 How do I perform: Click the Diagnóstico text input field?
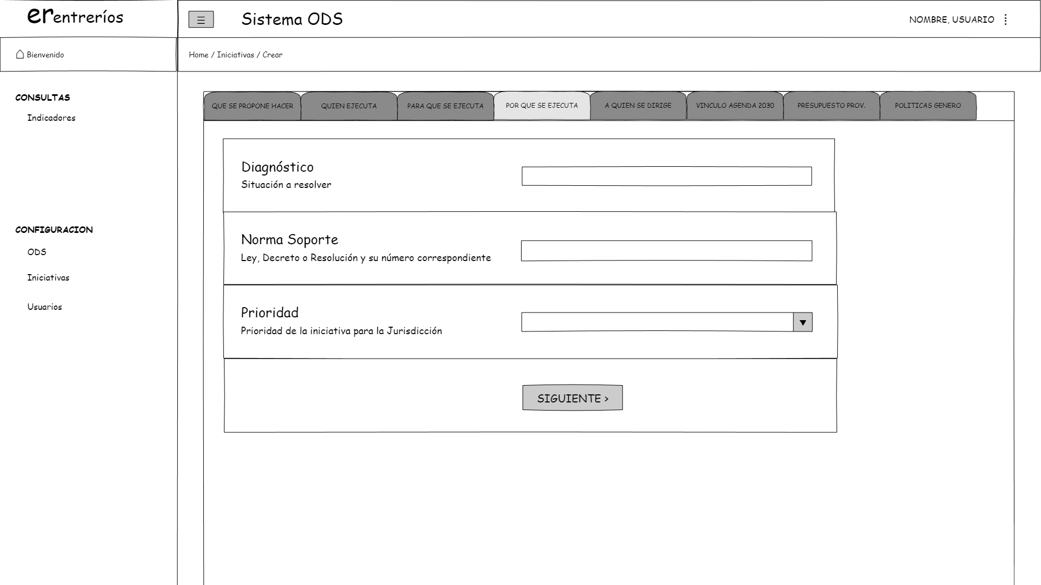pos(666,177)
